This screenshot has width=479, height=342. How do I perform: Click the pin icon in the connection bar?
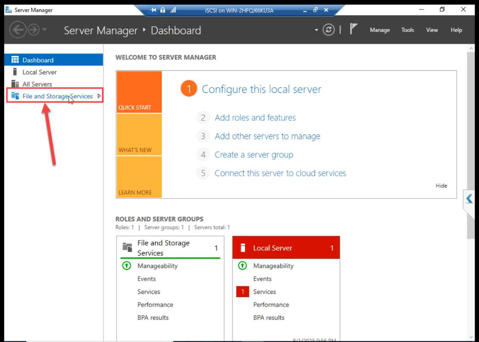(x=154, y=10)
